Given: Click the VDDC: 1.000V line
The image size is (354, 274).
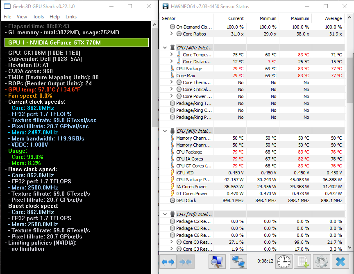Looking at the screenshot, I should coord(28,145).
